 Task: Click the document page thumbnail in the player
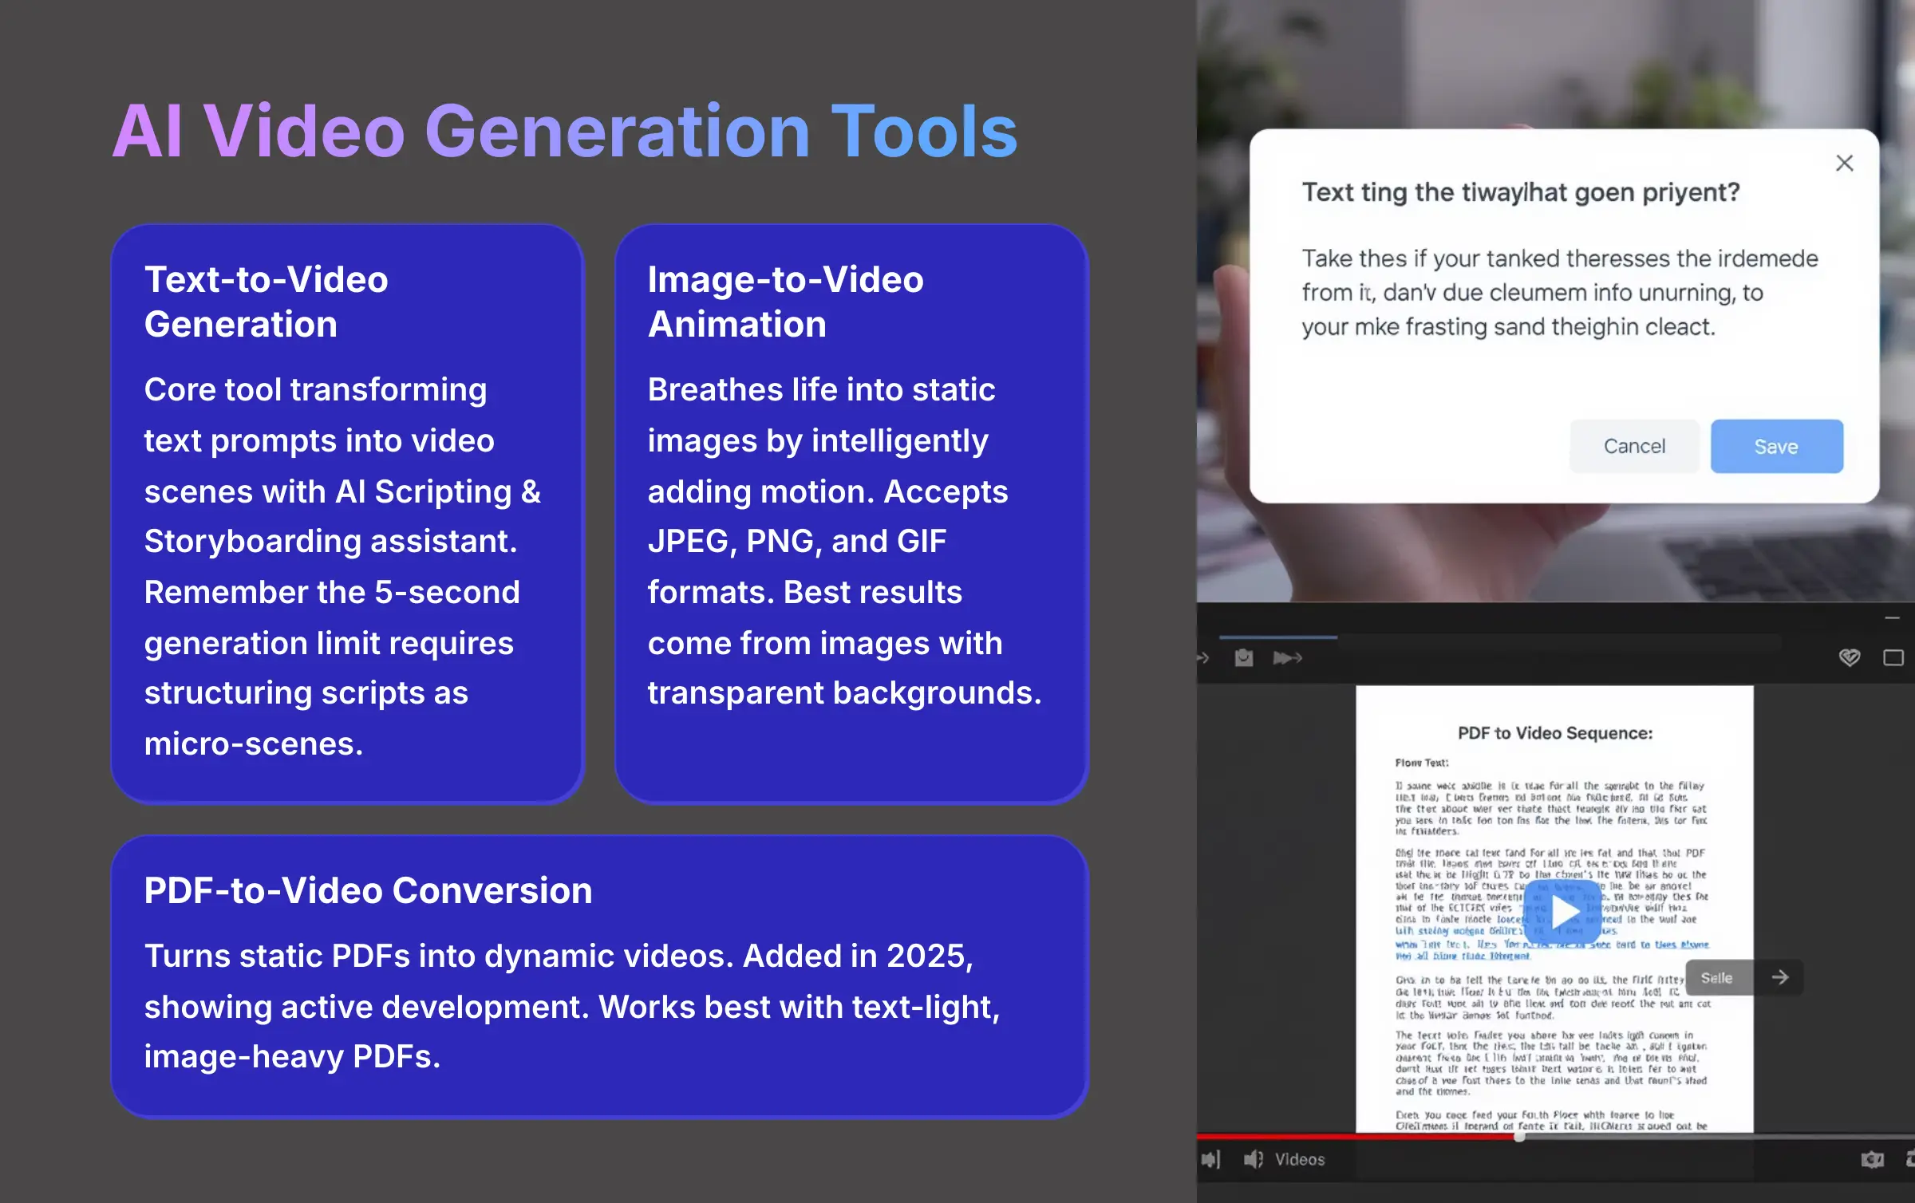[x=1554, y=909]
